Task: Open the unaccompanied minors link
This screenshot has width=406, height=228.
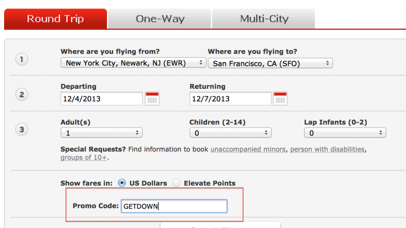Action: click(248, 149)
